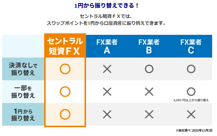
Task: Click FX業者A cross in 1円から振り替え row
Action: (x=107, y=114)
